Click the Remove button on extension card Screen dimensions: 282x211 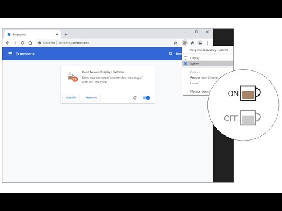[91, 98]
